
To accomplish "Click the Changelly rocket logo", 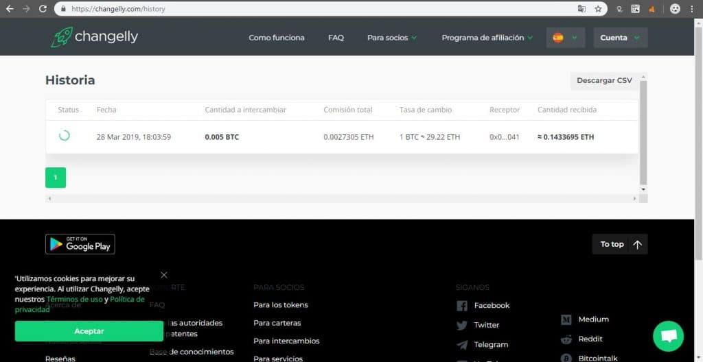I will (61, 37).
